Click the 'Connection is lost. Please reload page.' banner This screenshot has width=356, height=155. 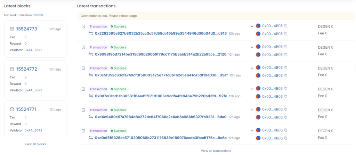point(216,16)
